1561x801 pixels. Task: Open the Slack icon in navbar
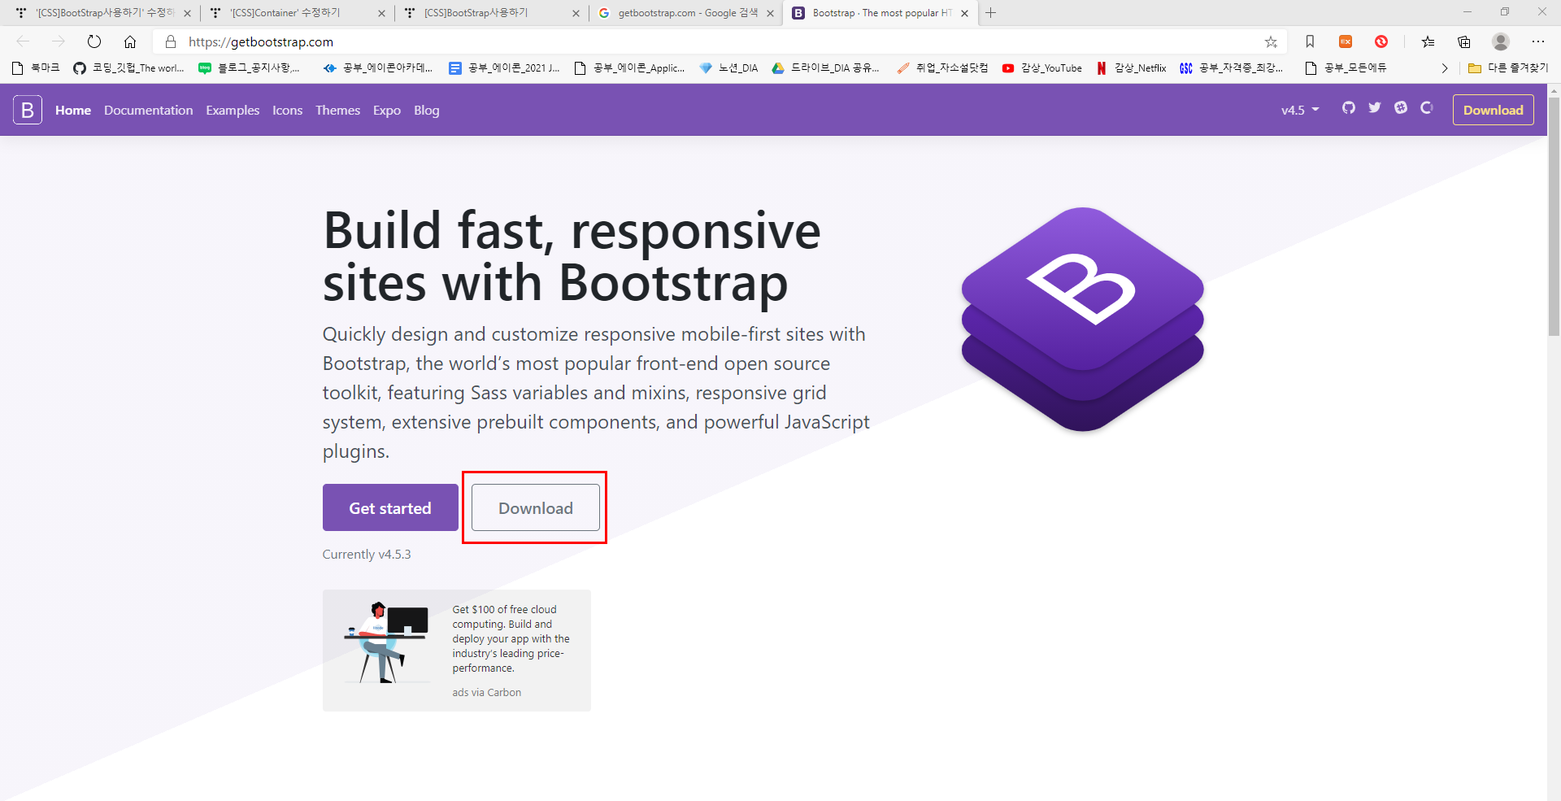(1401, 107)
